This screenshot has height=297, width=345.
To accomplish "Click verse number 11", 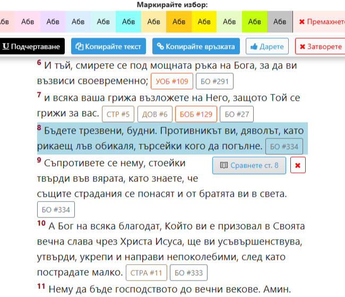I will pyautogui.click(x=41, y=286).
